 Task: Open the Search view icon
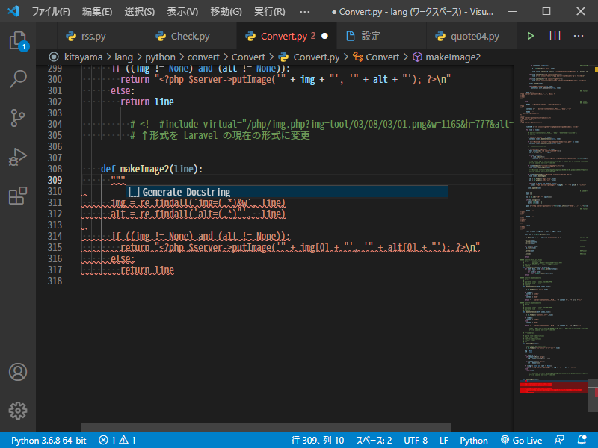(18, 78)
